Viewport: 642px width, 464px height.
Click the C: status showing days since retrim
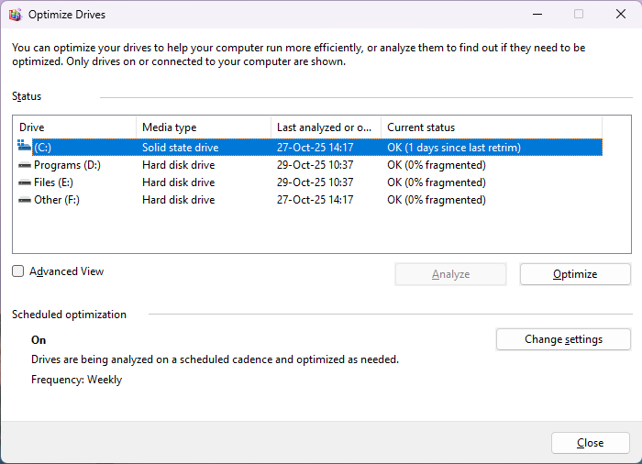coord(453,148)
